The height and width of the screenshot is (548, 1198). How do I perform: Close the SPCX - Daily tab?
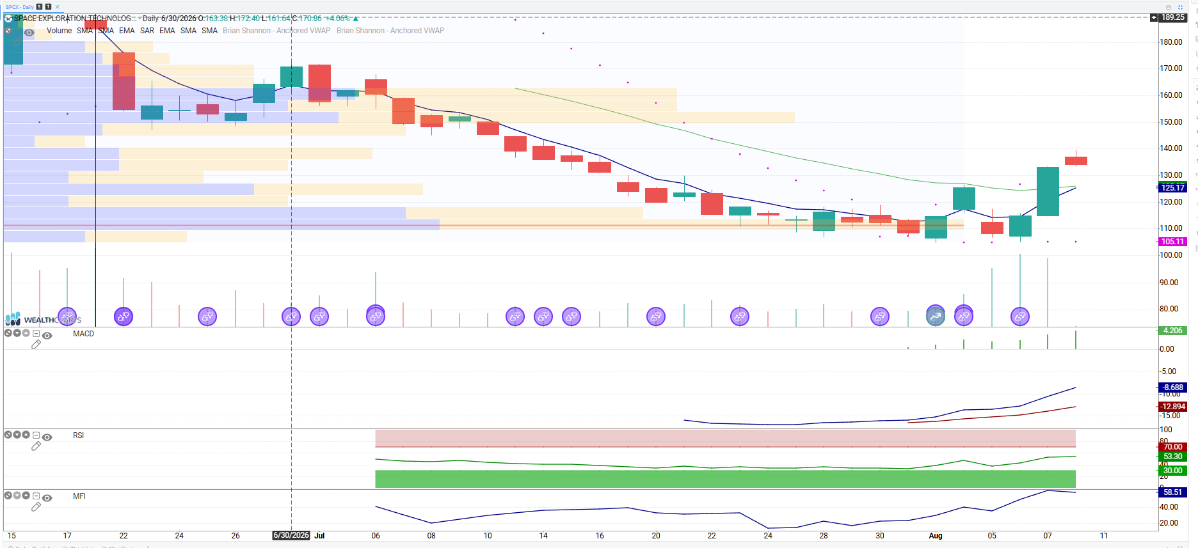(57, 7)
